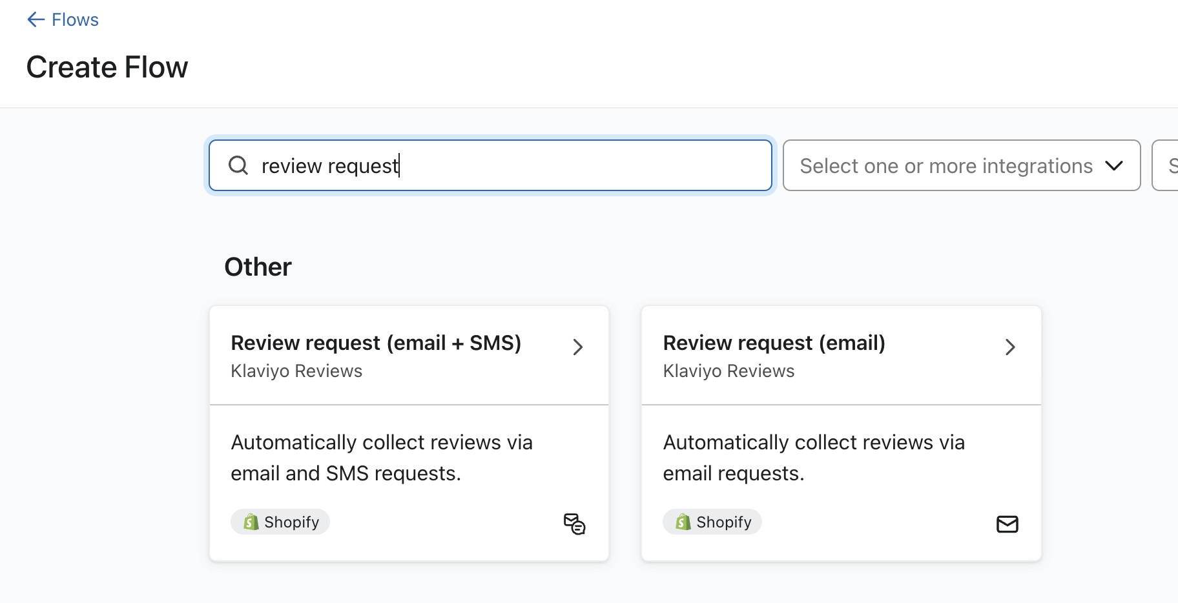Click 'Klaviyo Reviews' under the email-only title
The width and height of the screenshot is (1178, 603).
[728, 371]
